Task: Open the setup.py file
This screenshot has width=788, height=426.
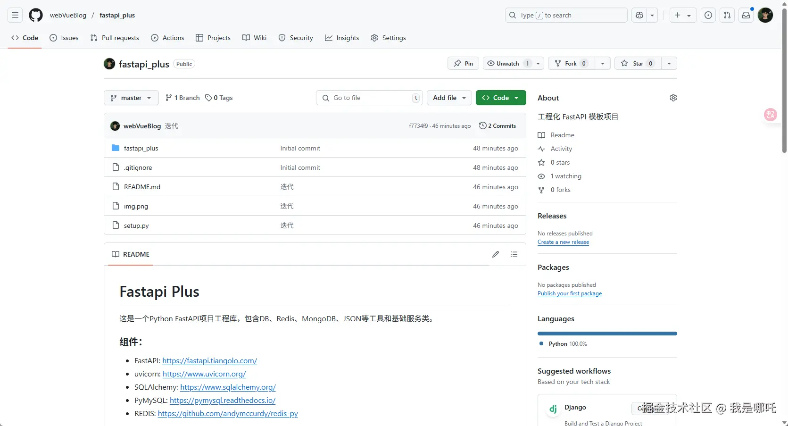Action: tap(136, 226)
